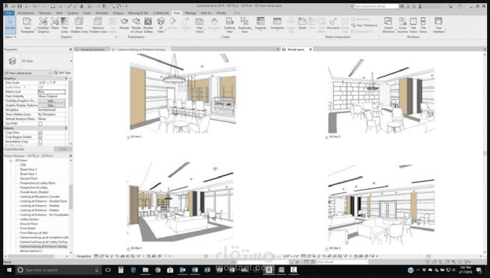Click the Apply button in Properties

[63, 149]
